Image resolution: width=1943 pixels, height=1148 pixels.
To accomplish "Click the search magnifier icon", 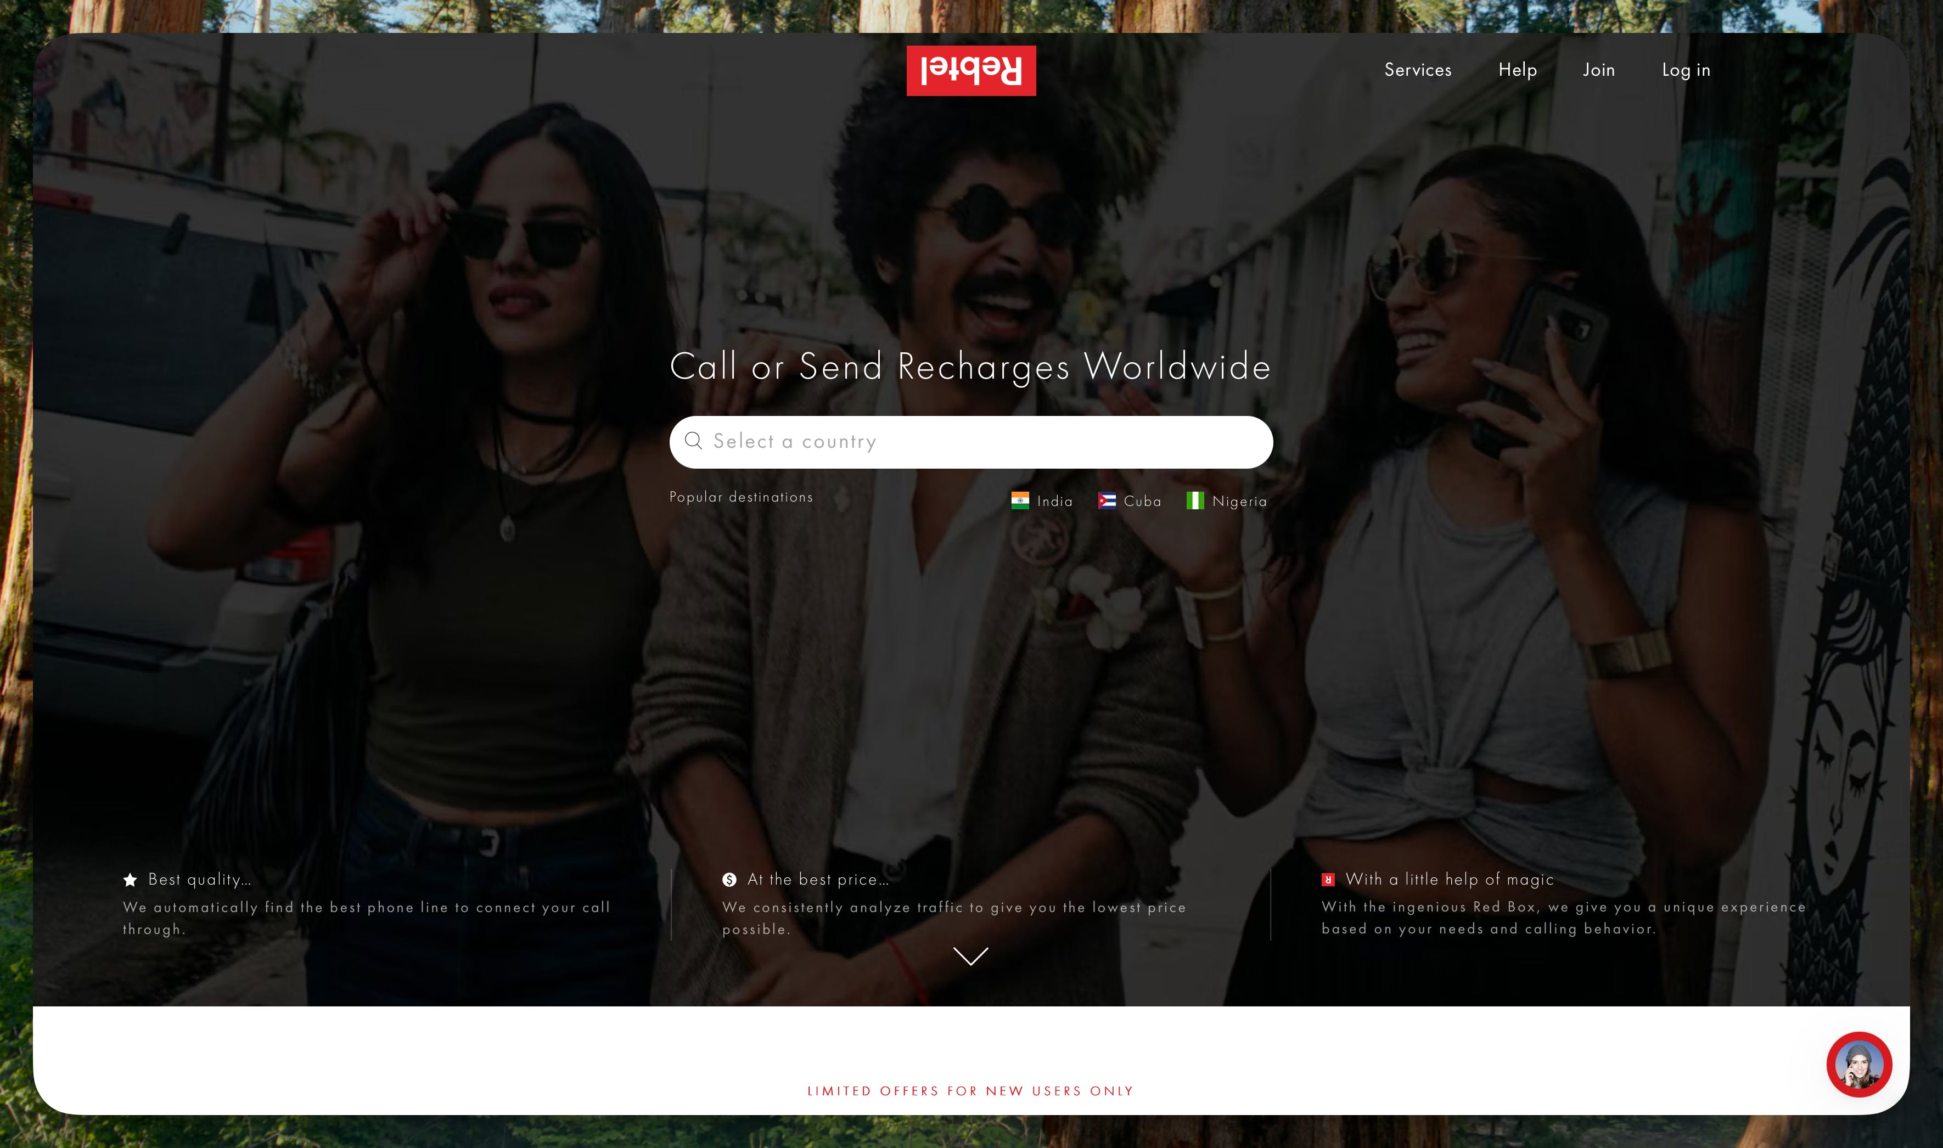I will click(x=693, y=441).
